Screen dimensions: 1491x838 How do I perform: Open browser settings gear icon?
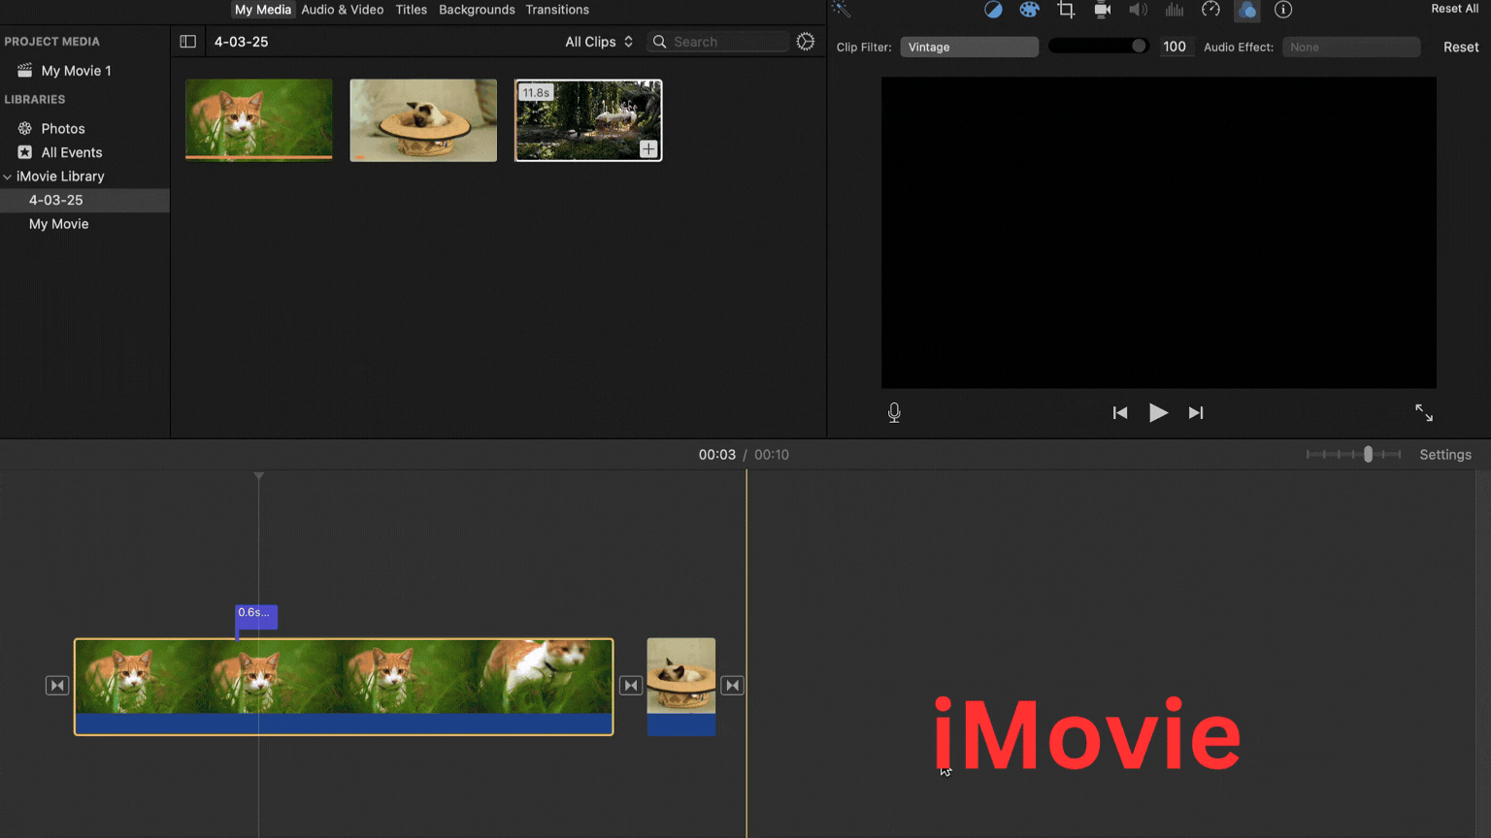[806, 42]
